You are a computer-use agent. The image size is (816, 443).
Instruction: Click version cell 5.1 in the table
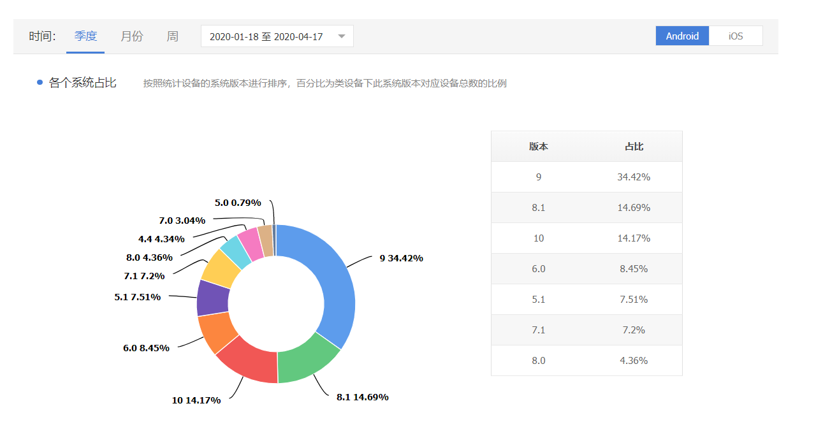coord(539,300)
